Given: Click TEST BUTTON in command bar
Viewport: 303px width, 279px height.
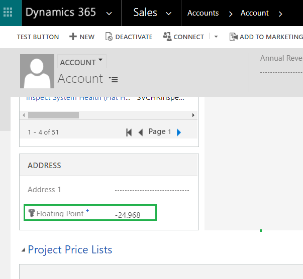Looking at the screenshot, I should [38, 37].
